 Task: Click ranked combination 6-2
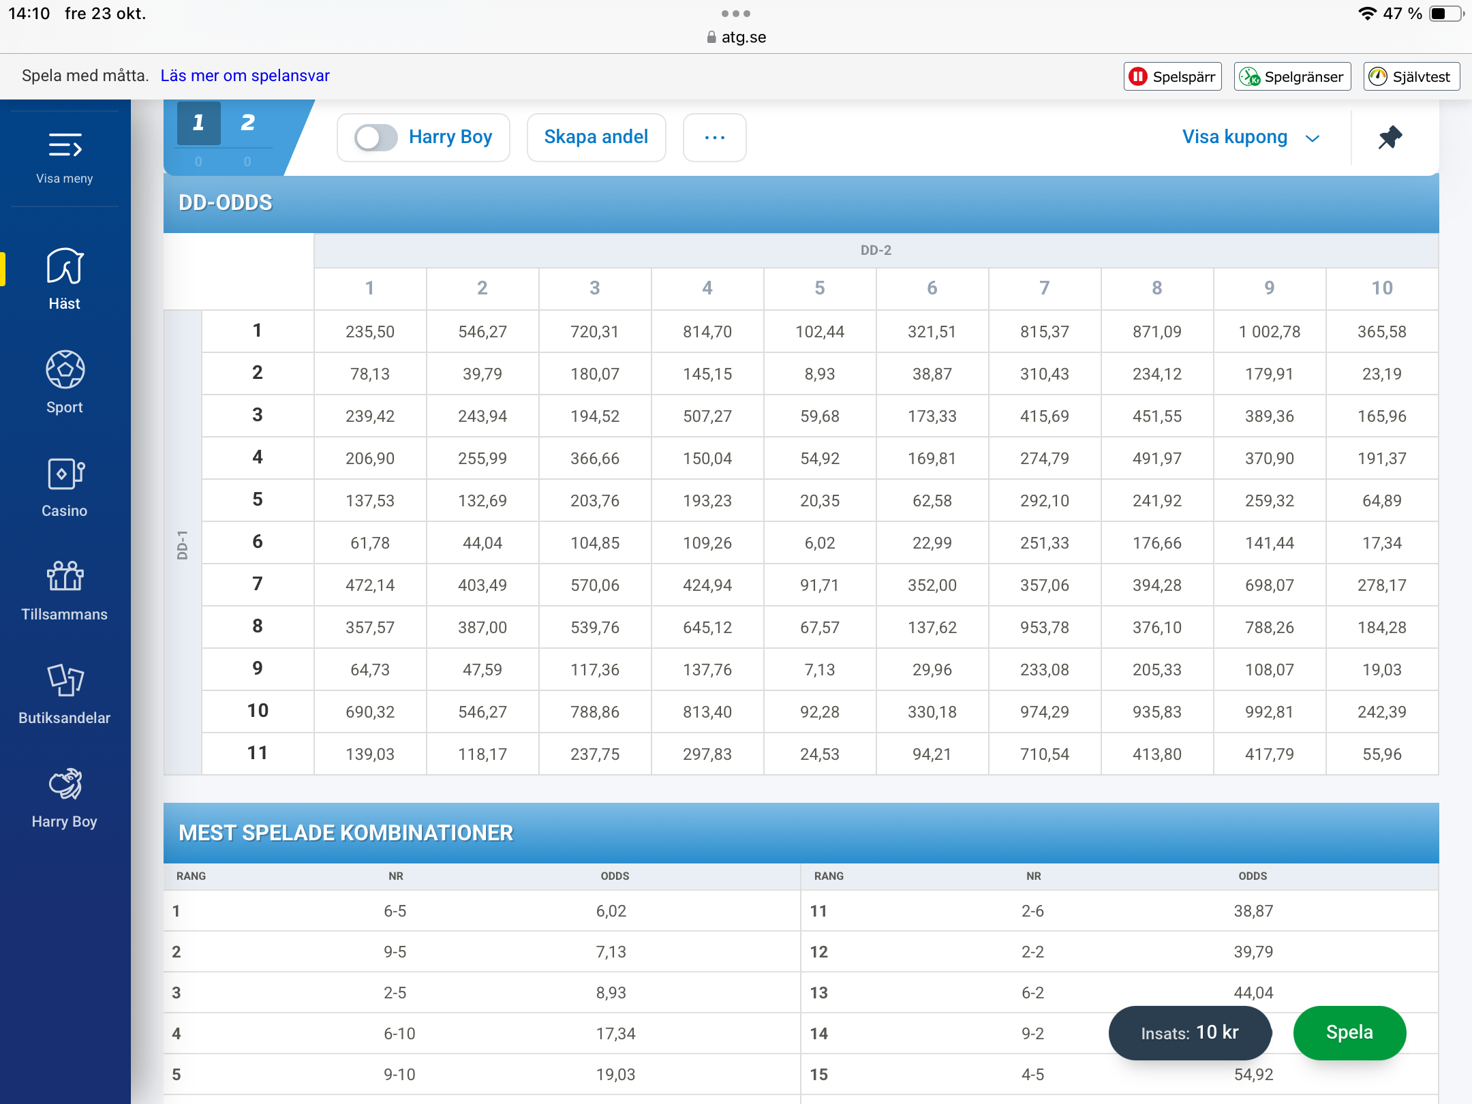1033,993
